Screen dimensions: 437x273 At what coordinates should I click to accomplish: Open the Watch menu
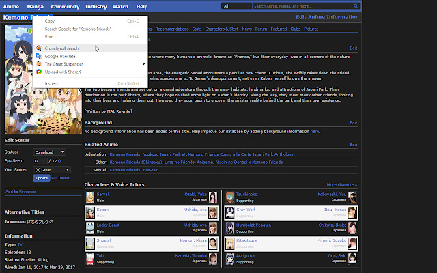coord(120,6)
